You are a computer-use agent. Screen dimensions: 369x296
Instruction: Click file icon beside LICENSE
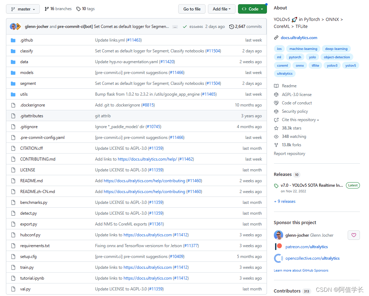click(13, 170)
